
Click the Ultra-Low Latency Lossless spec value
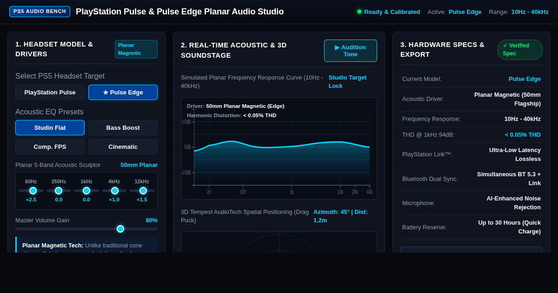514,154
